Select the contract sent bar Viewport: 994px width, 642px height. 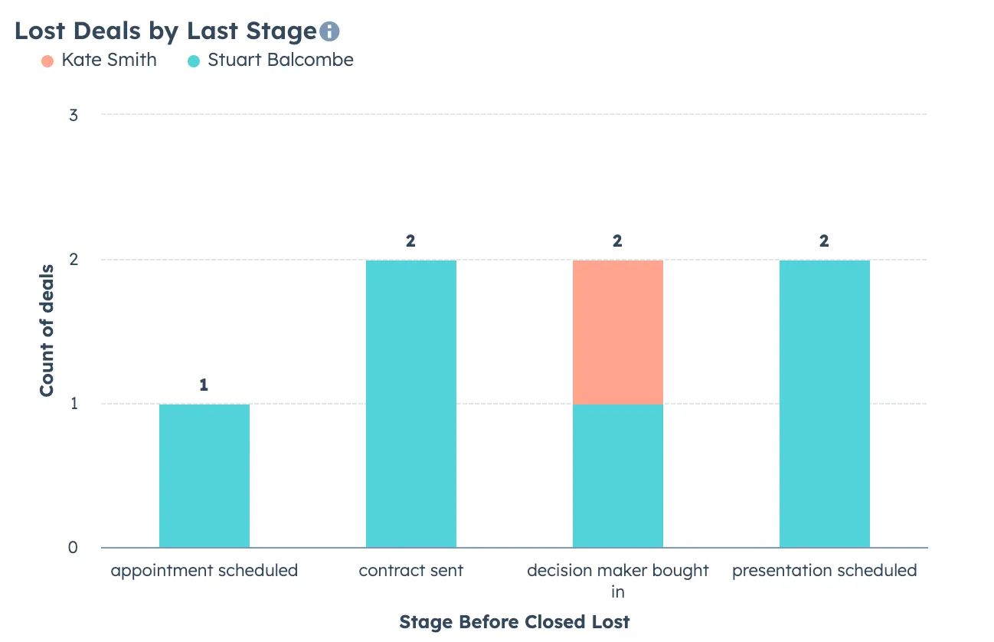[x=411, y=404]
